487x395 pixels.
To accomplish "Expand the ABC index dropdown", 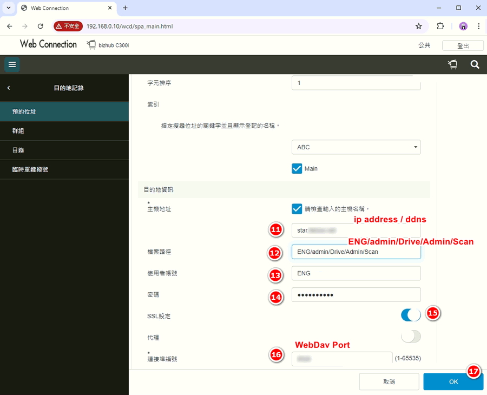I will [356, 147].
